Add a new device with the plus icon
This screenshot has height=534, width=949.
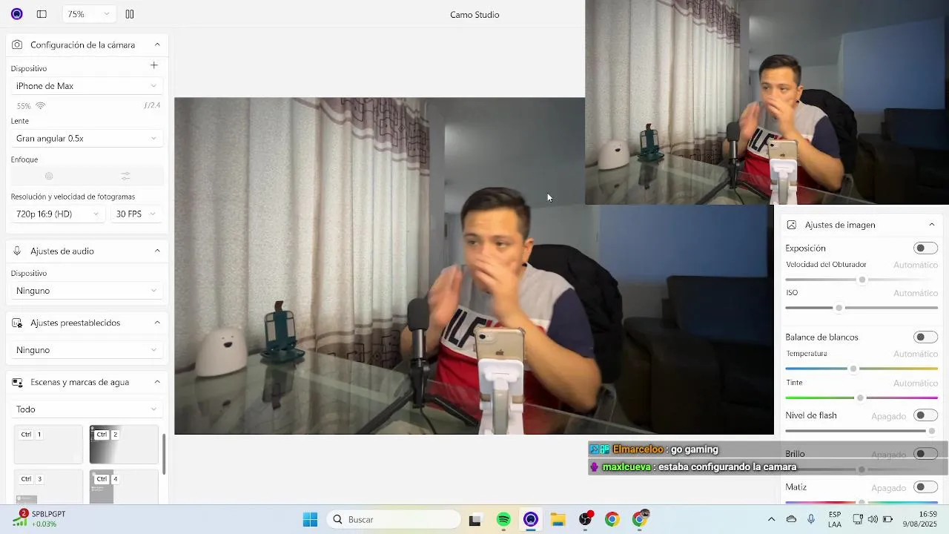tap(154, 65)
